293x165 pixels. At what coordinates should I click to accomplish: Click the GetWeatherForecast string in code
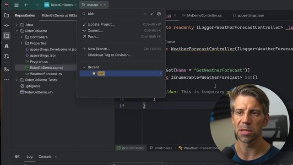[x=219, y=70]
